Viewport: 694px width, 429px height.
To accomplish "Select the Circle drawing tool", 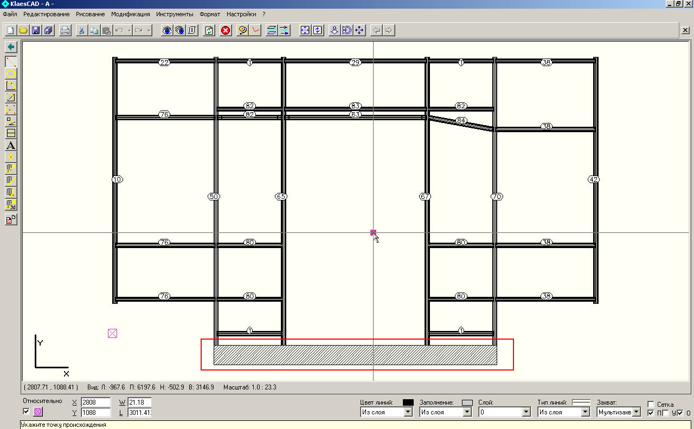I will [x=11, y=74].
